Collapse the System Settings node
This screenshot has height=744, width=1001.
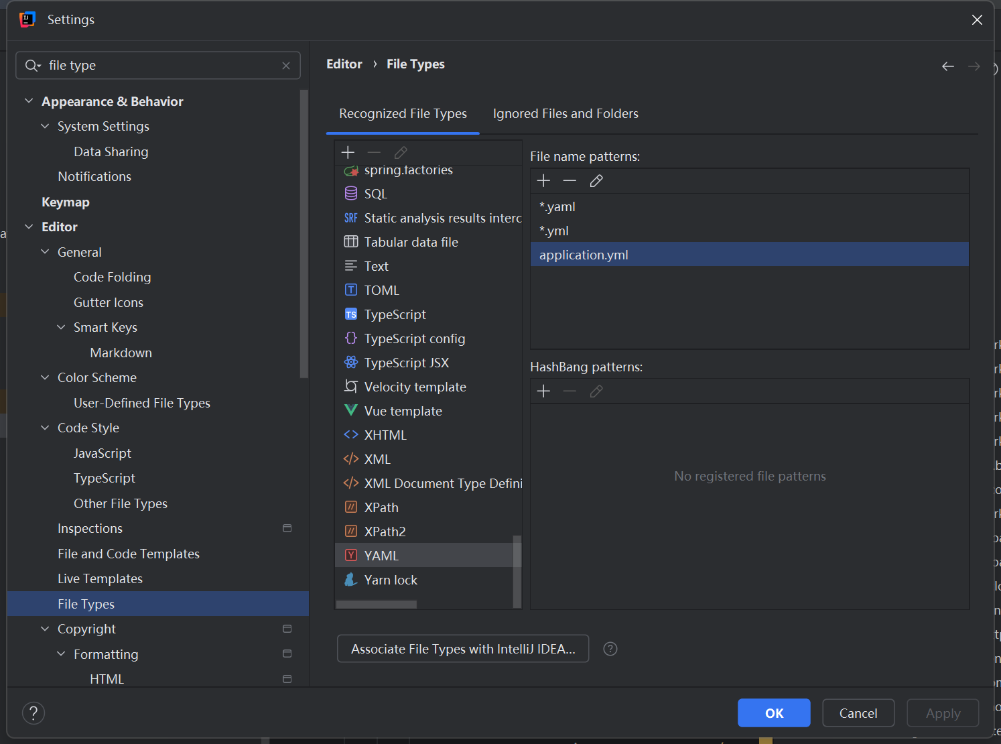(45, 126)
